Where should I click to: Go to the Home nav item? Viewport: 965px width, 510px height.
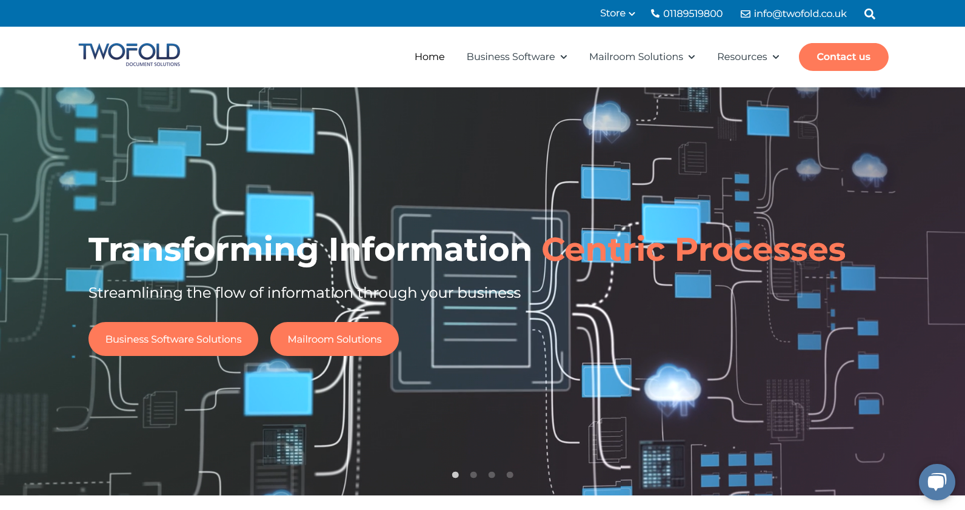429,57
